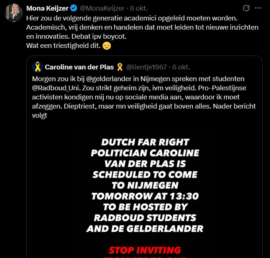The width and height of the screenshot is (270, 258).
Task: Click the yellow ribbon emoji after Caroline's name
Action: point(120,67)
